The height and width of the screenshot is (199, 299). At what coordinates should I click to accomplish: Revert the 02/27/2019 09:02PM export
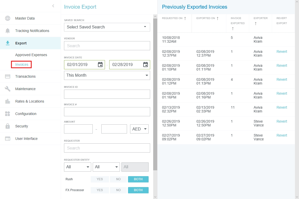282,135
